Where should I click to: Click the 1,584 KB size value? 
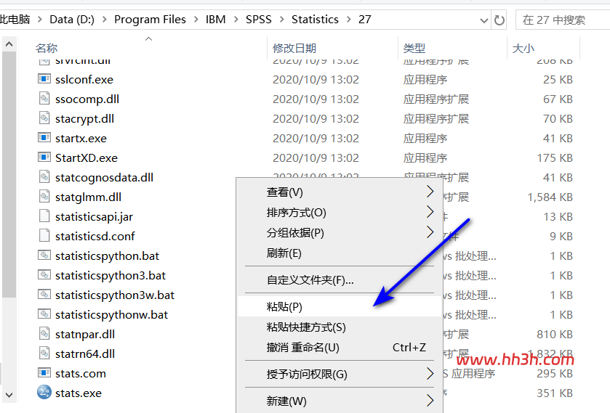click(550, 197)
